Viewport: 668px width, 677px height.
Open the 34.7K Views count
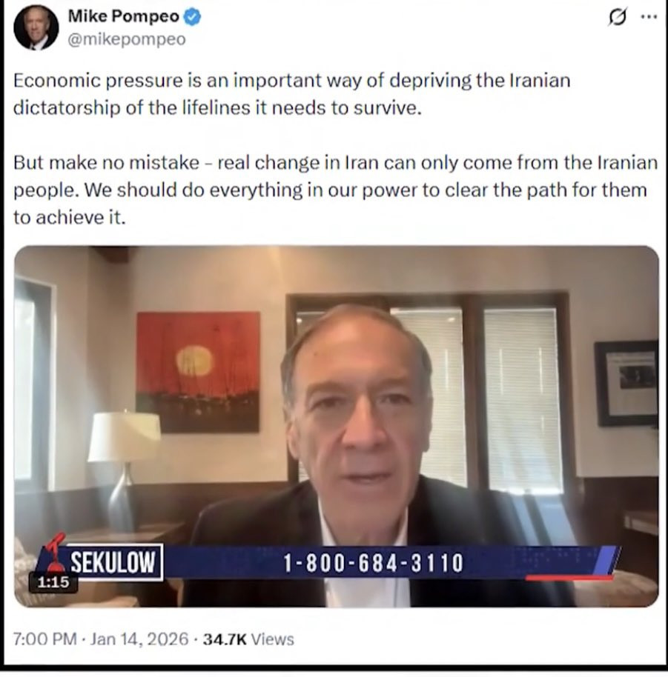248,639
